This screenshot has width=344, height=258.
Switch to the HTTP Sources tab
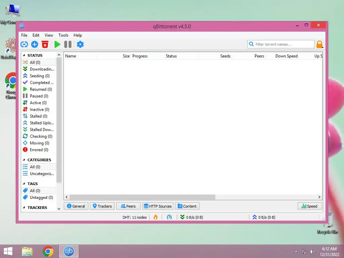pyautogui.click(x=158, y=206)
